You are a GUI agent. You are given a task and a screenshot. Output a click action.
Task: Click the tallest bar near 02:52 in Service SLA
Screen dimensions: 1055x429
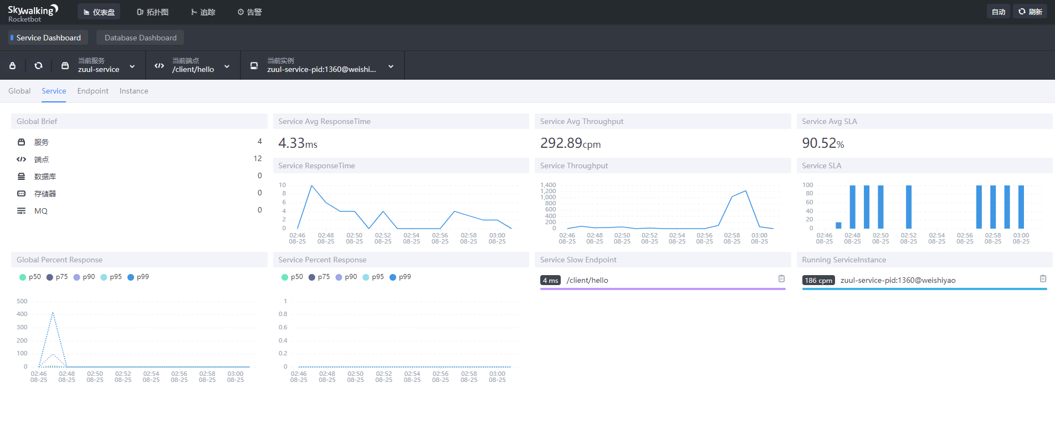tap(909, 207)
